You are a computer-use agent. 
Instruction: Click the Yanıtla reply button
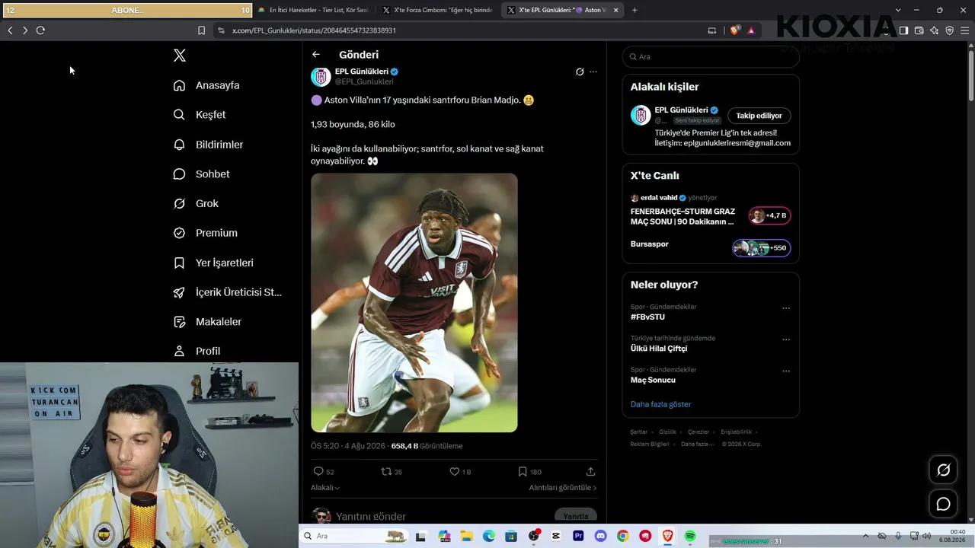pyautogui.click(x=576, y=517)
